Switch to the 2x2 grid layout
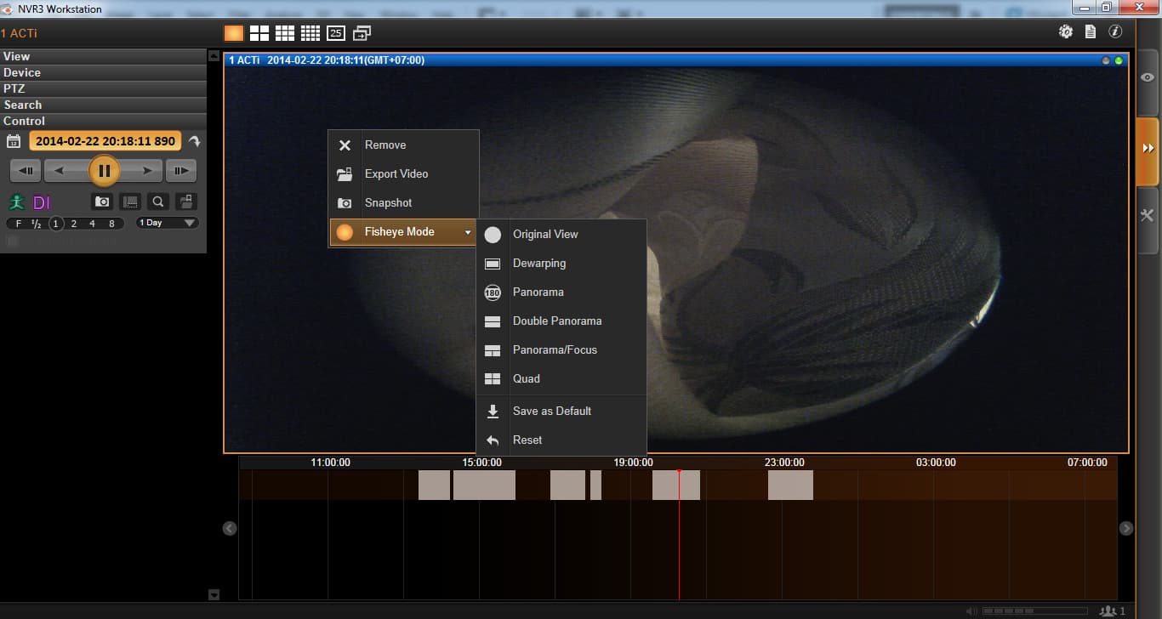Screen dimensions: 1162x619 point(259,33)
